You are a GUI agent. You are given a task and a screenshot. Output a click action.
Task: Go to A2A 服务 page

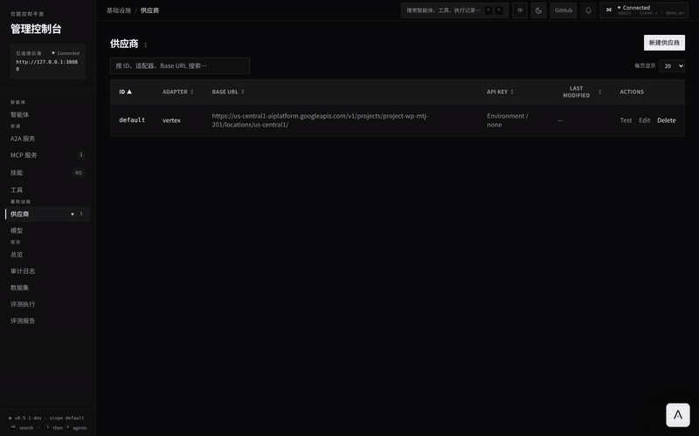pos(23,139)
